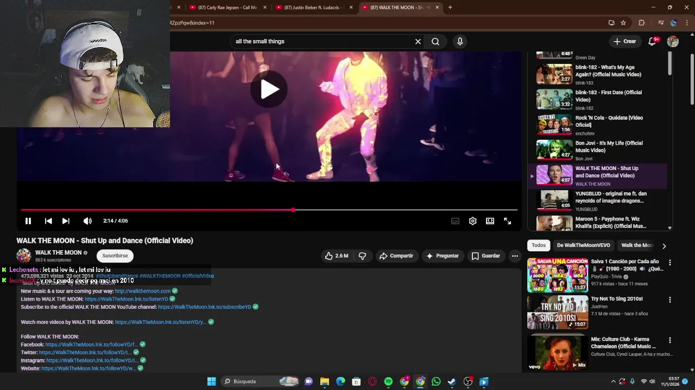The width and height of the screenshot is (695, 390).
Task: Open the walkthemoon.com link
Action: click(x=143, y=291)
